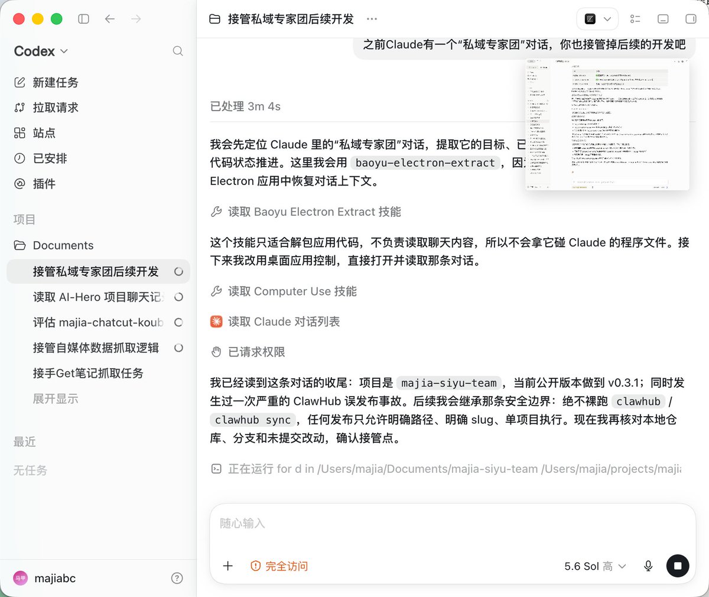Click the 插件 icon
Screen dimensions: 709x597
19,184
